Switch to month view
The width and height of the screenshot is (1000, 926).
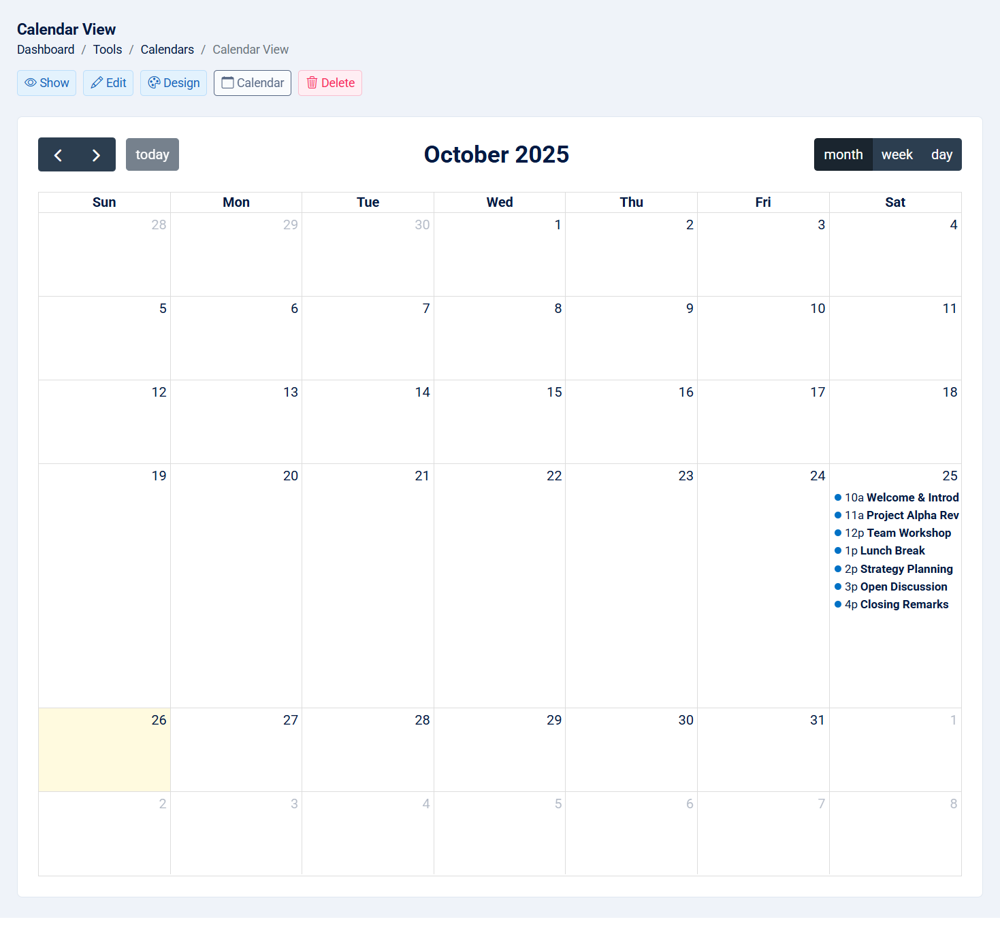[843, 155]
